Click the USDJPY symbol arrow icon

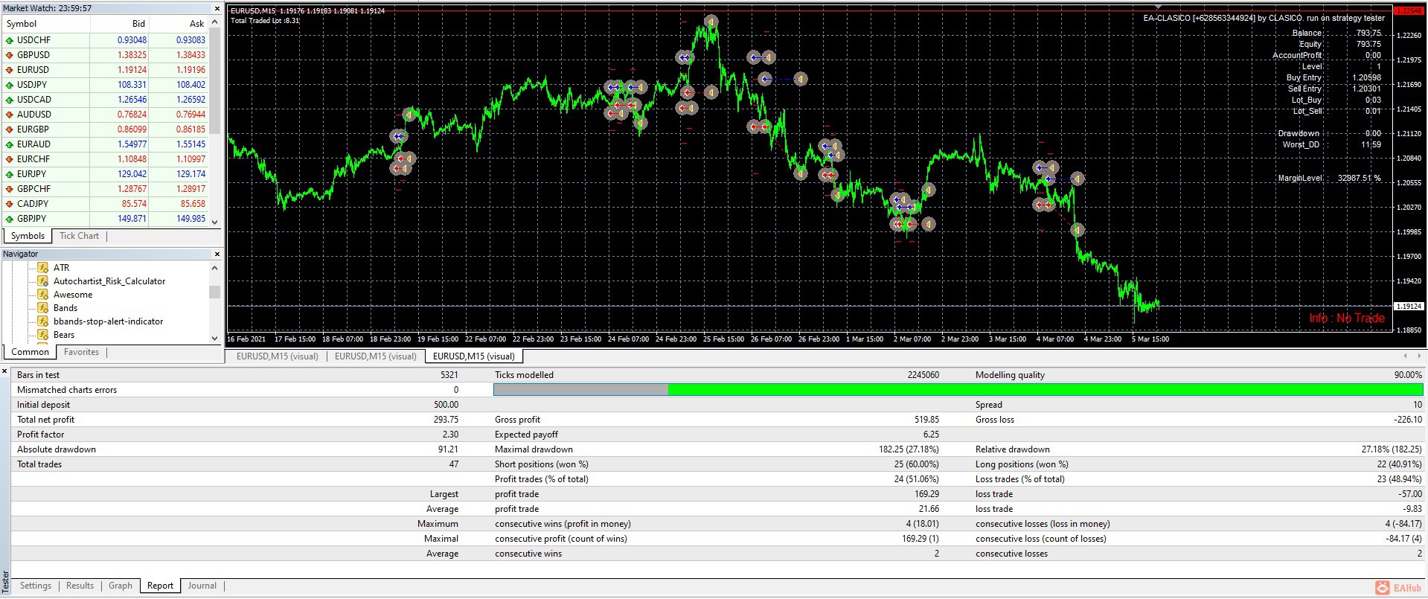(x=10, y=85)
